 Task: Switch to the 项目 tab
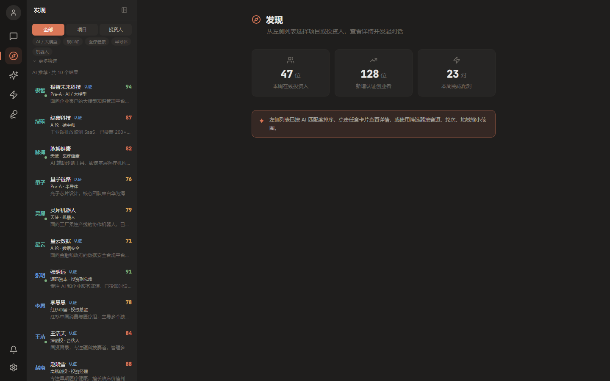coord(82,30)
